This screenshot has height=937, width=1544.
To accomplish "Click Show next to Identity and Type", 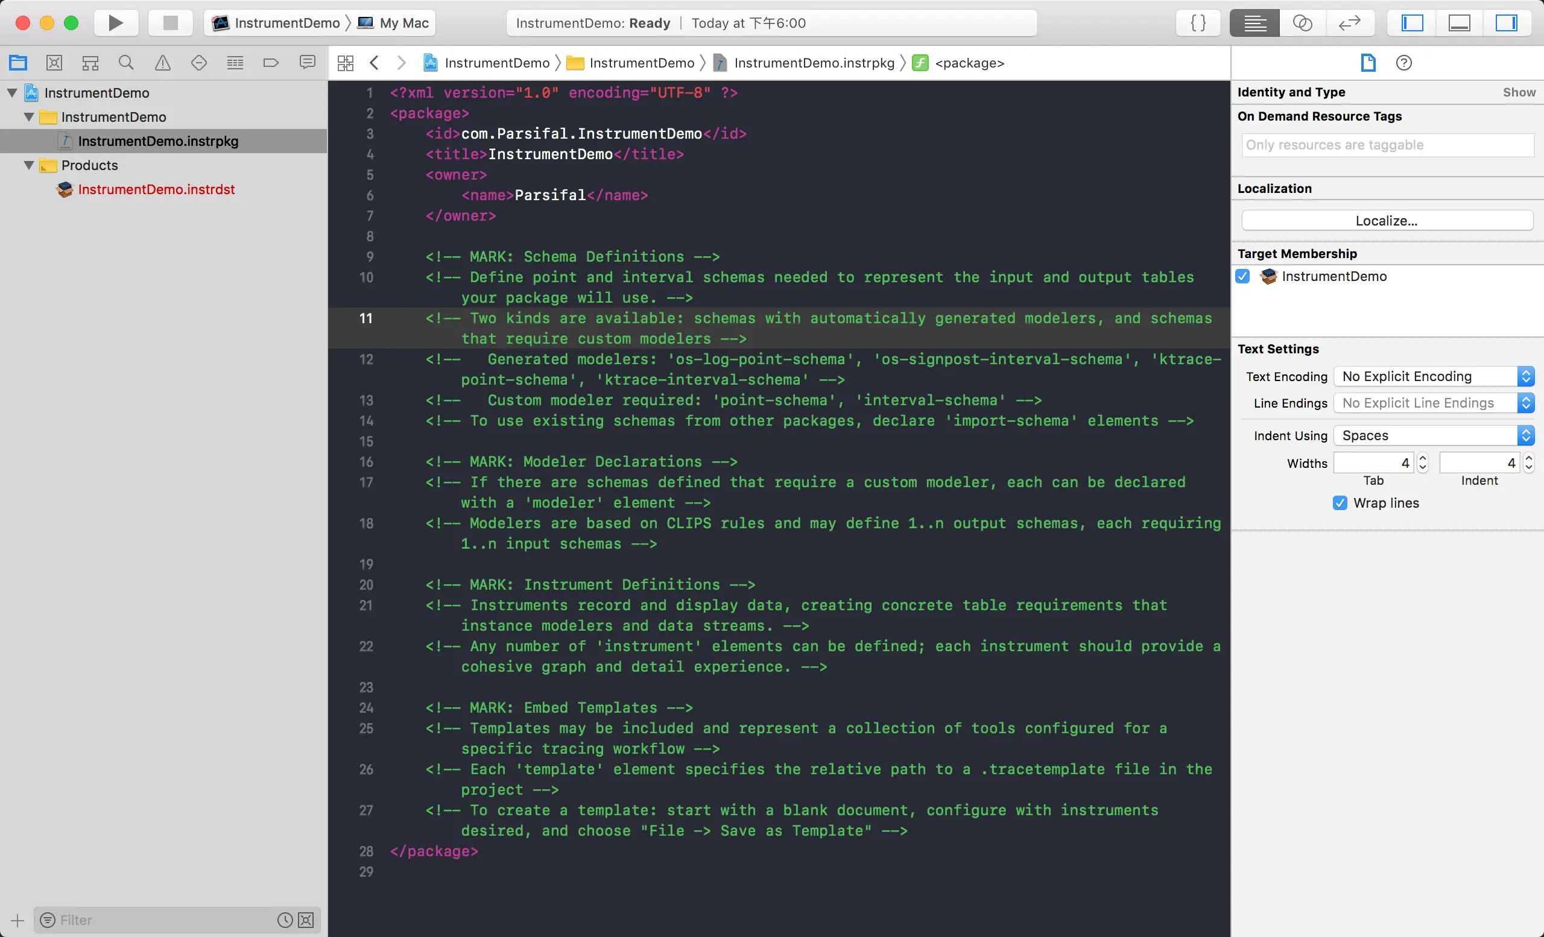I will click(1518, 92).
